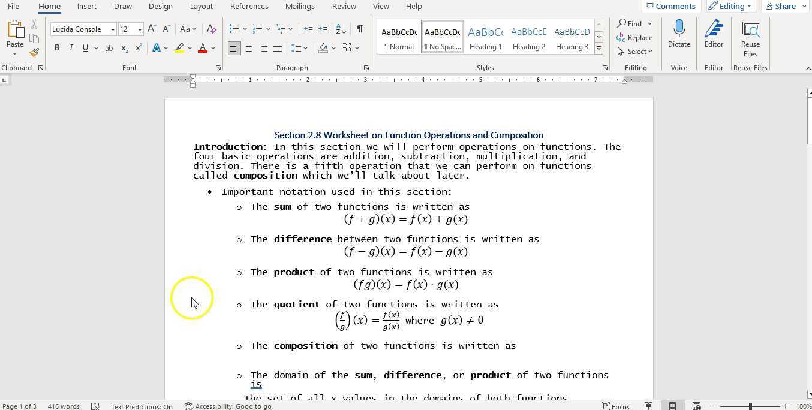Apply red font color
This screenshot has height=410, width=812.
[203, 48]
